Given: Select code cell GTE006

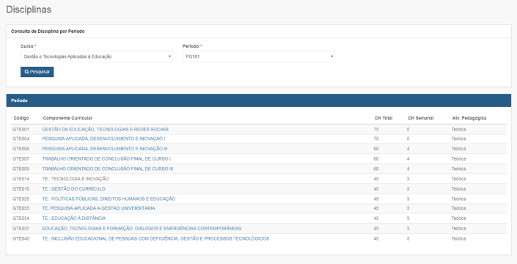Looking at the screenshot, I should click(x=21, y=149).
